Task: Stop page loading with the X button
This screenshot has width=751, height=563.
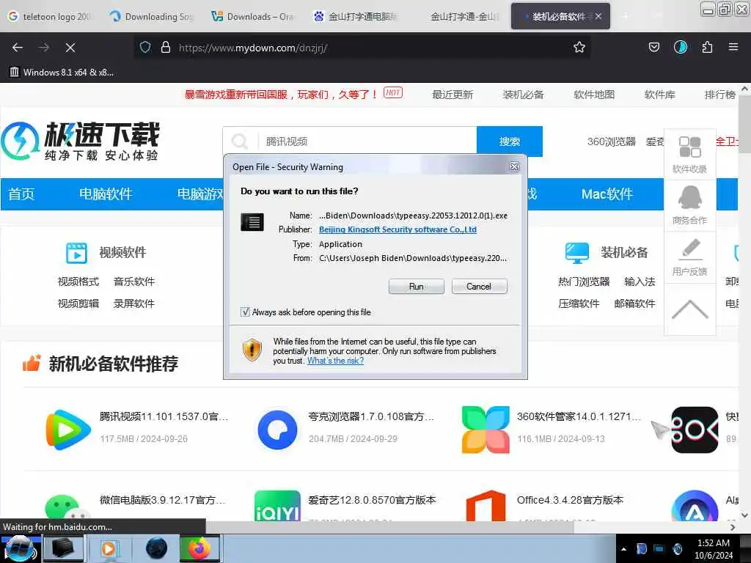Action: 70,48
